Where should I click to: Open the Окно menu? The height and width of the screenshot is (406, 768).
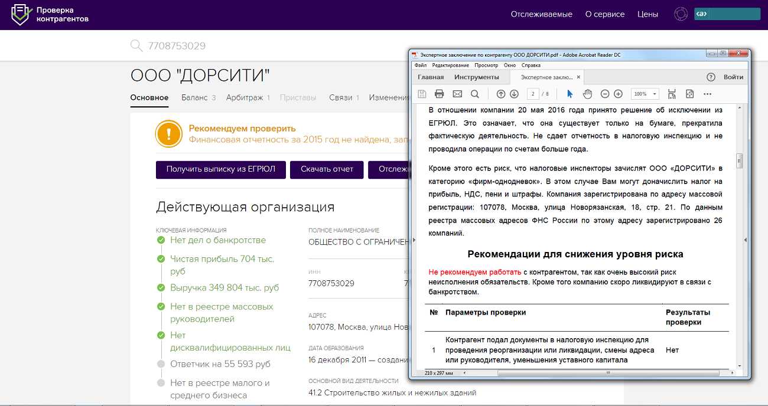coord(510,65)
